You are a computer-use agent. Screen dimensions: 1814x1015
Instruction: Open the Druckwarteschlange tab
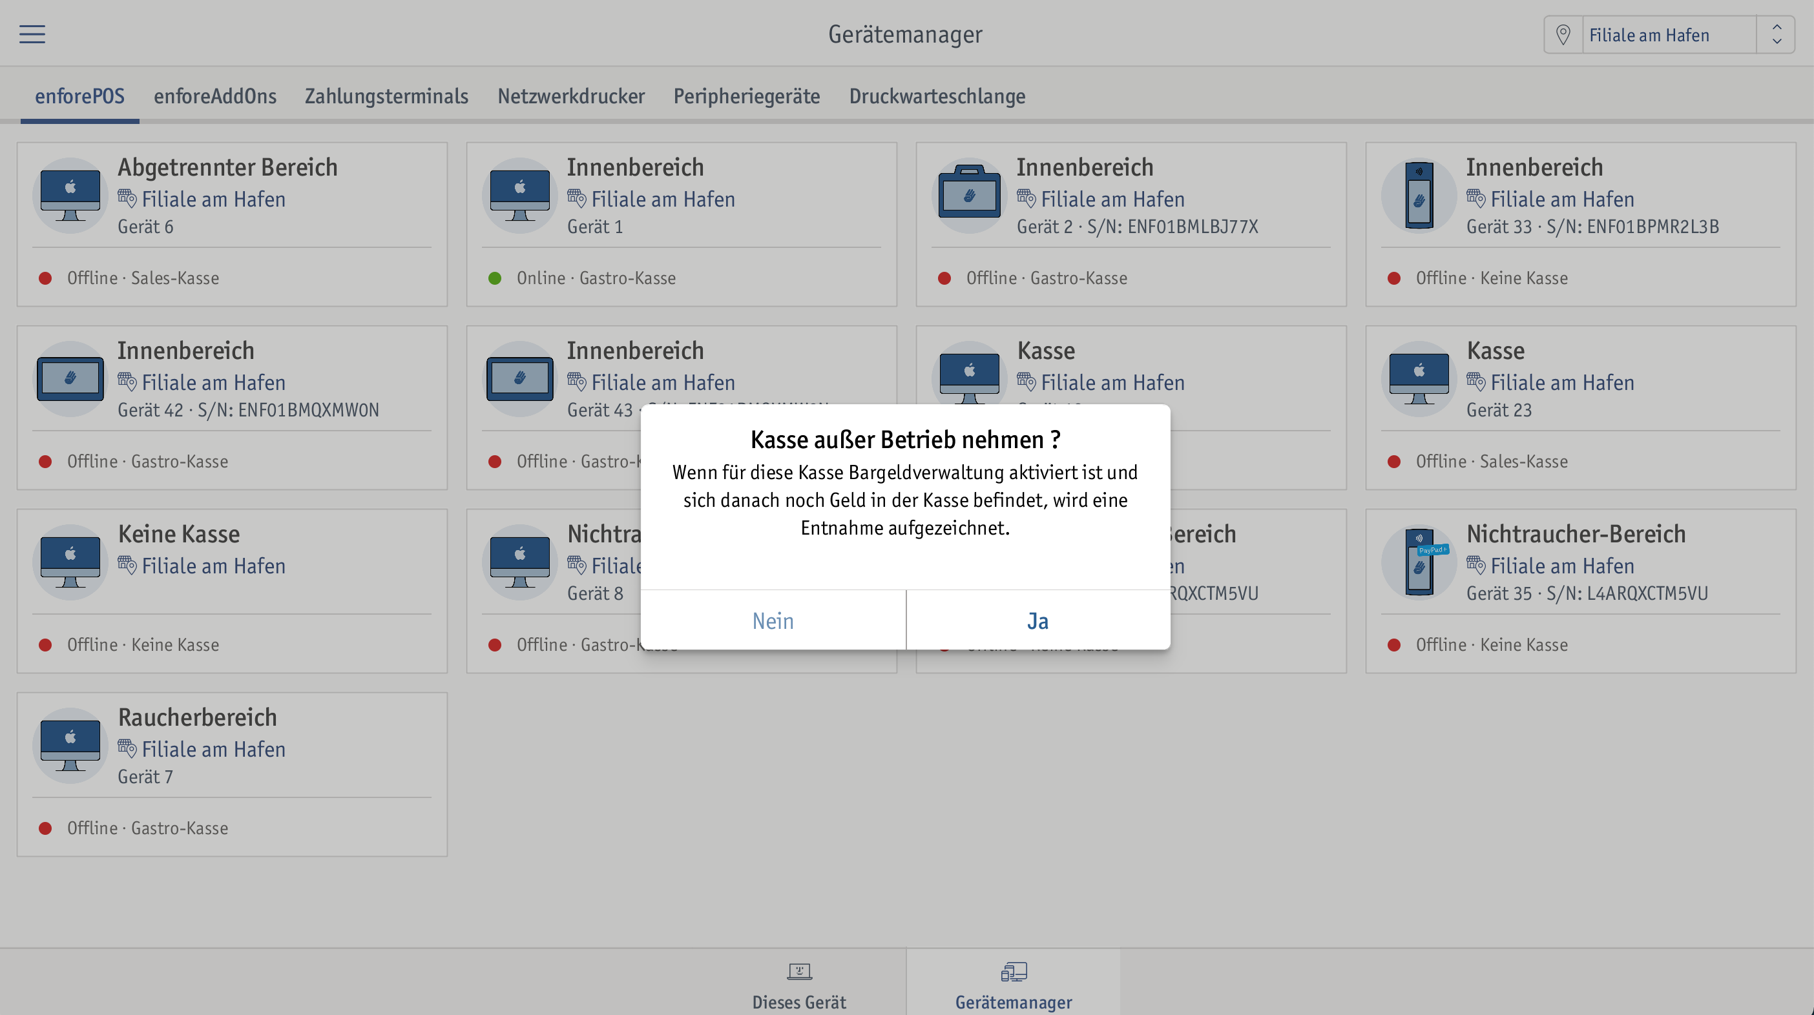pyautogui.click(x=937, y=96)
